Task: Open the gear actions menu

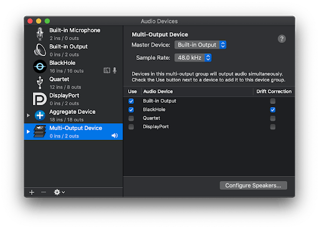Action: (59, 192)
